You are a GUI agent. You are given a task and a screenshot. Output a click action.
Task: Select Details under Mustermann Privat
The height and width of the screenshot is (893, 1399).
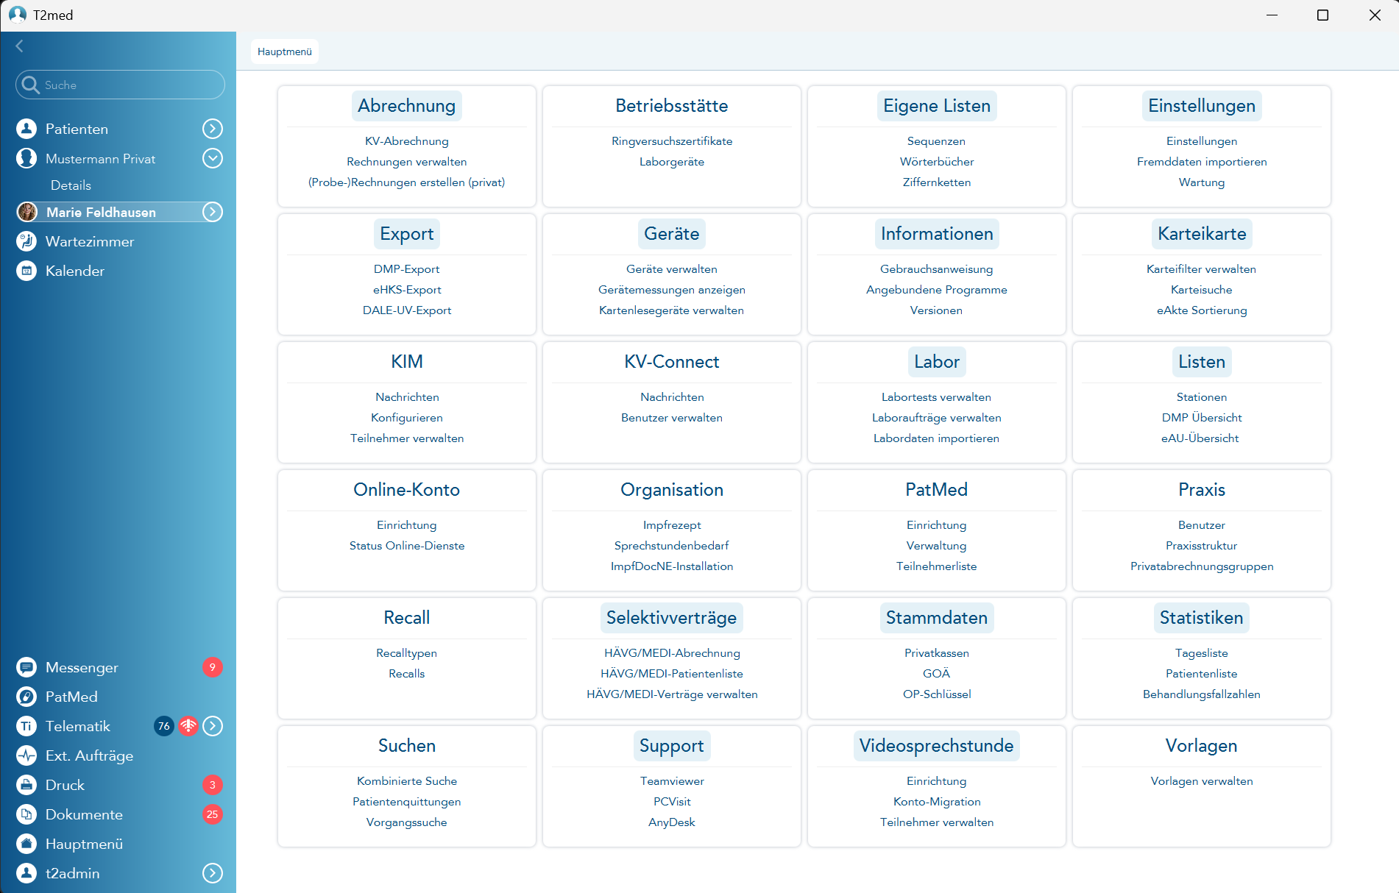click(71, 185)
